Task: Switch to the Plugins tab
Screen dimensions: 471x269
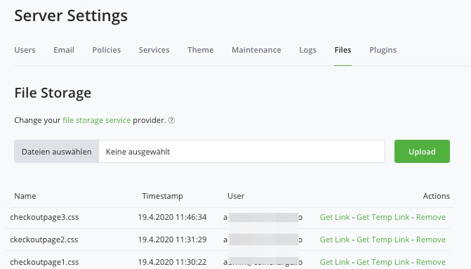Action: pos(383,50)
